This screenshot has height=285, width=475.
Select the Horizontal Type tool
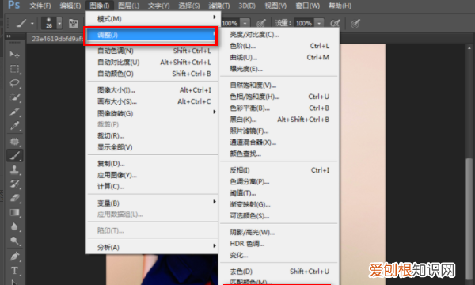point(14,271)
